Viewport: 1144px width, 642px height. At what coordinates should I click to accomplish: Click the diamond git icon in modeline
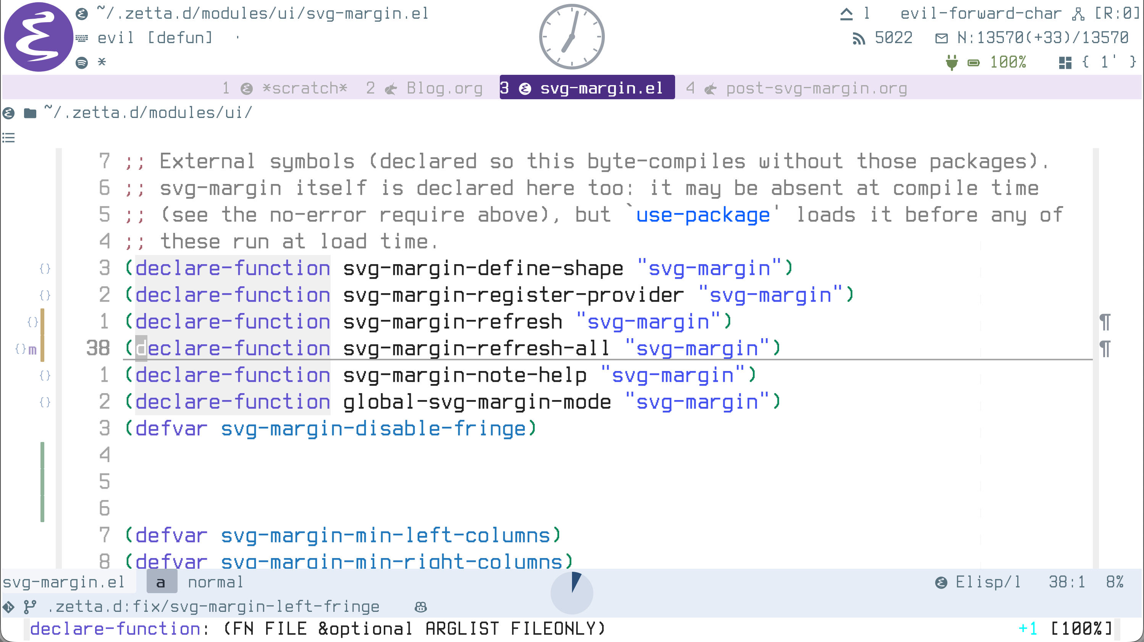(x=8, y=607)
